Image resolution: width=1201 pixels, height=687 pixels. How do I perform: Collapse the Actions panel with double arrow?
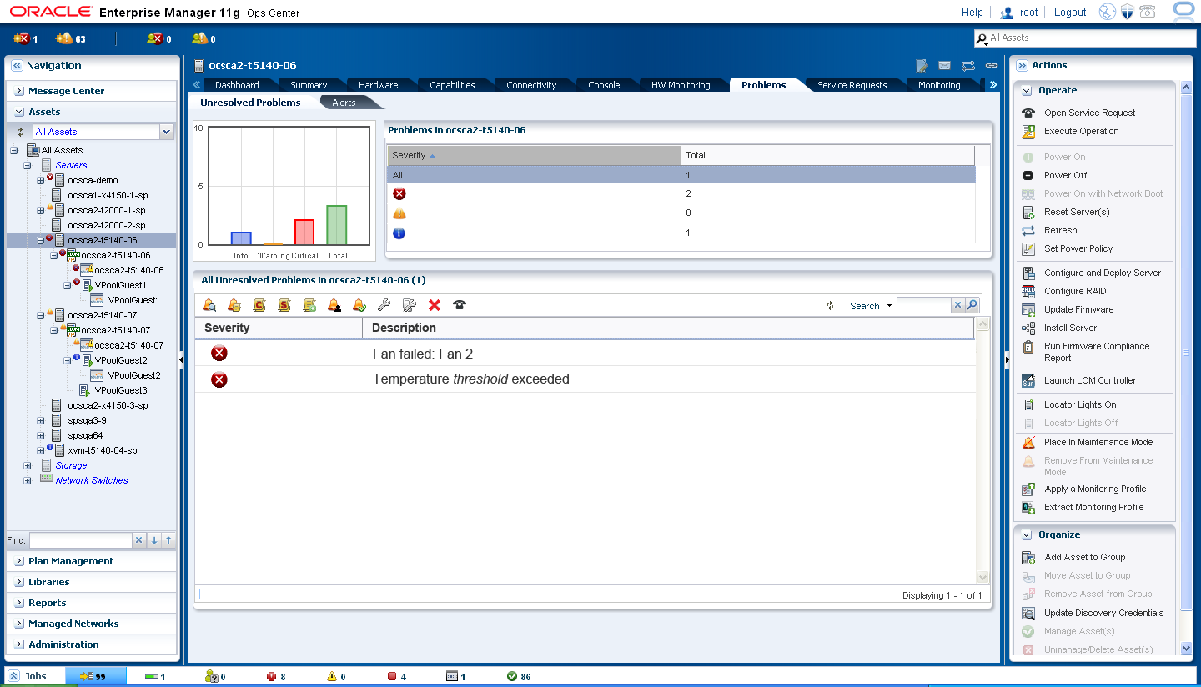[1022, 65]
